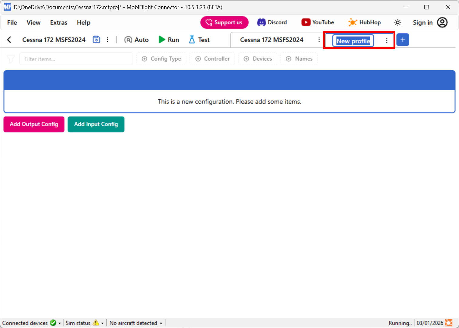Image resolution: width=459 pixels, height=328 pixels.
Task: Start Test mode via the flask icon
Action: click(199, 39)
